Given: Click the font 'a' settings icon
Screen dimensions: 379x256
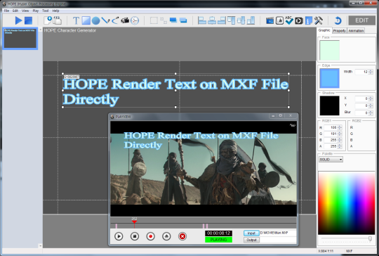Looking at the screenshot, I should (279, 20).
